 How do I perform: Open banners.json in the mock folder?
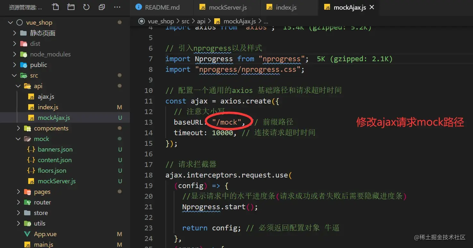(x=55, y=149)
